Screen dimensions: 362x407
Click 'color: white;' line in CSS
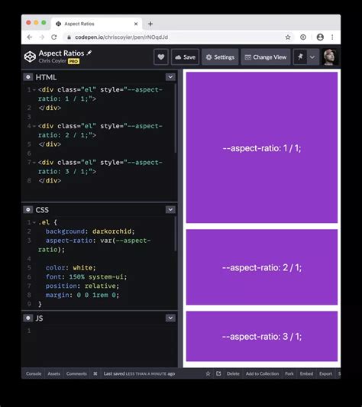[70, 267]
